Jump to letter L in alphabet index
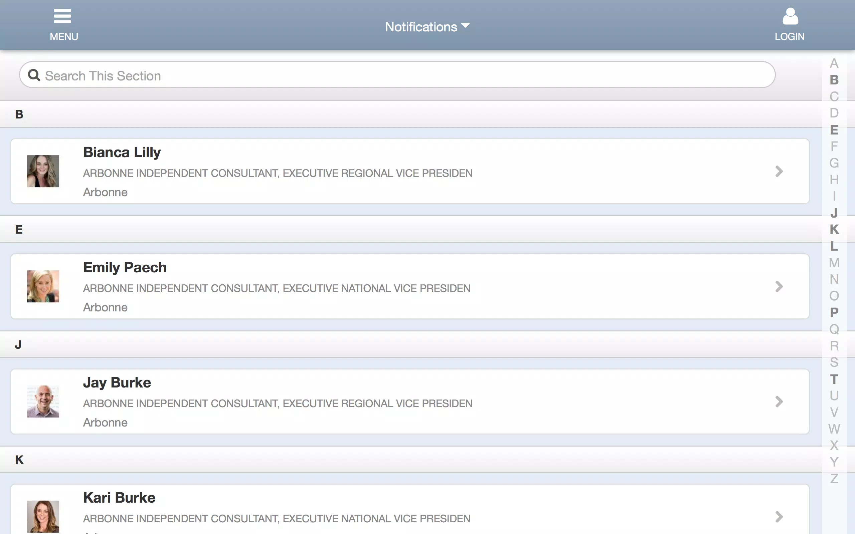This screenshot has height=534, width=855. click(834, 246)
